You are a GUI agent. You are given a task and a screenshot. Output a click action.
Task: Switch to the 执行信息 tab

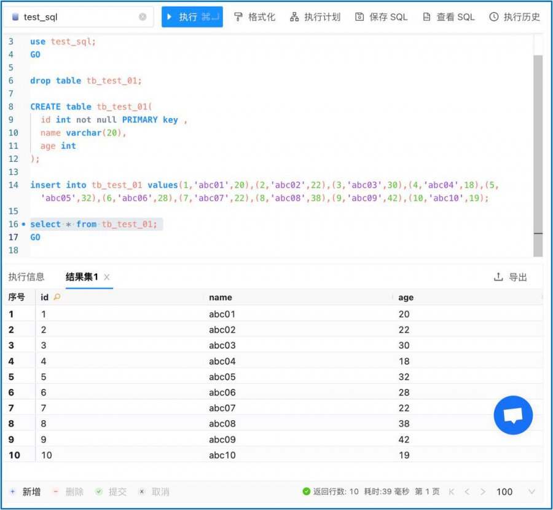point(26,277)
